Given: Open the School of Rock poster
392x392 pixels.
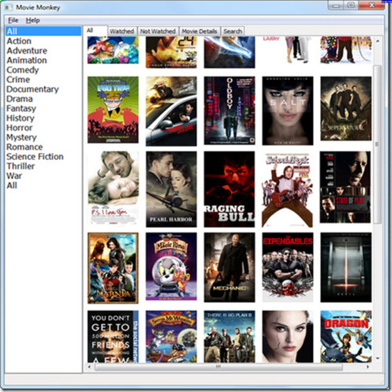Looking at the screenshot, I should coord(287,189).
